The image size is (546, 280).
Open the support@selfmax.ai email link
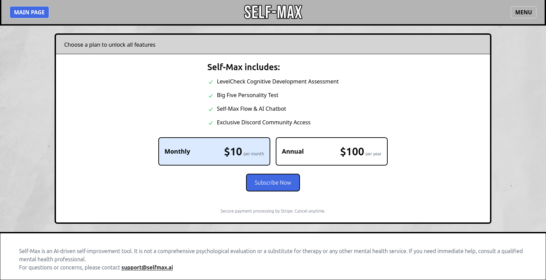[x=147, y=267]
